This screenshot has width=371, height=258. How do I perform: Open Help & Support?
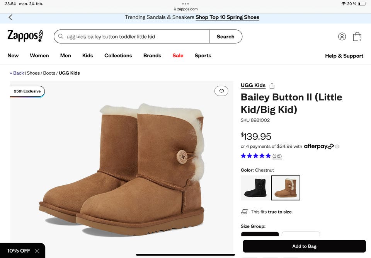click(x=344, y=56)
